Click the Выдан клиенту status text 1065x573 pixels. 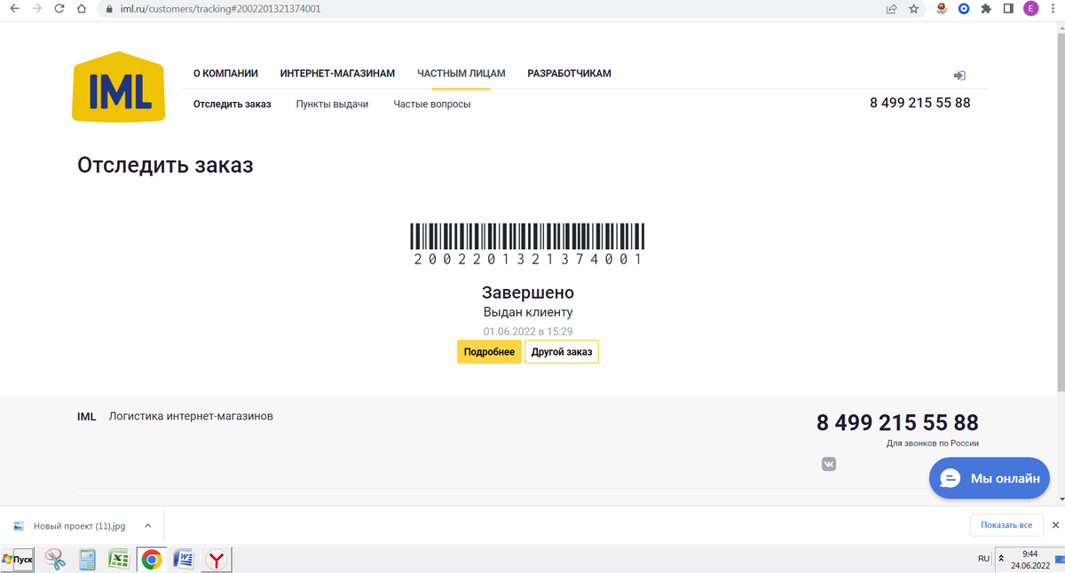tap(528, 312)
